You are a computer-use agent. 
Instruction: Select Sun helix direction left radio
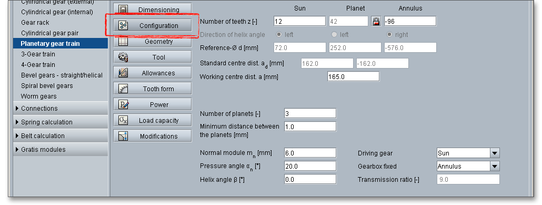(278, 35)
